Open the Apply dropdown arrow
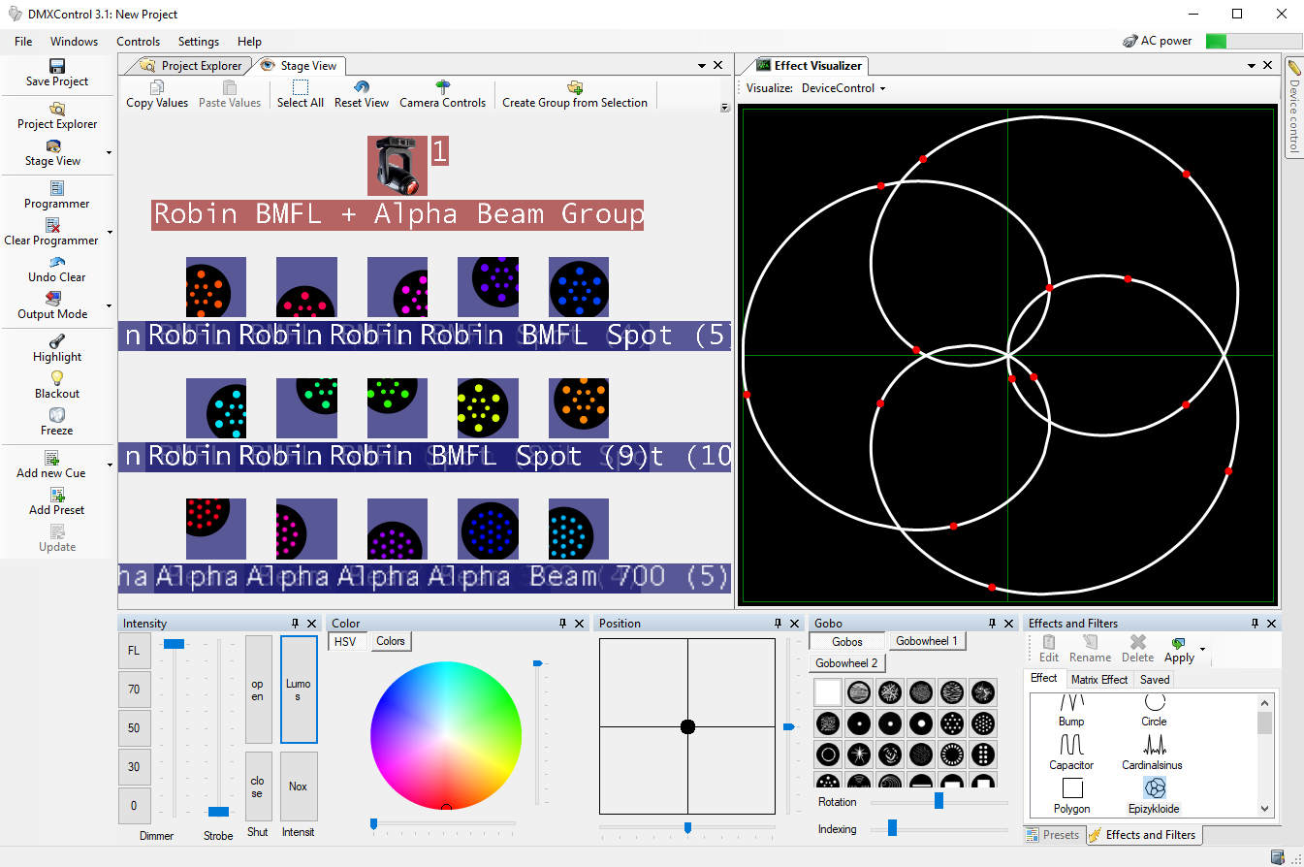 pyautogui.click(x=1203, y=649)
